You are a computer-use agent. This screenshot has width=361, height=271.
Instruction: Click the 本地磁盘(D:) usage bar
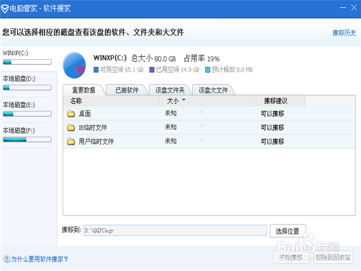coord(27,88)
